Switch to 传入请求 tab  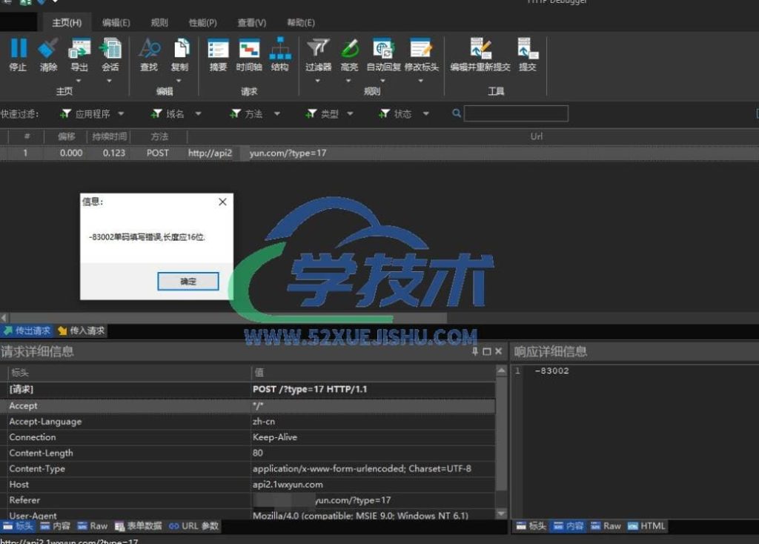coord(82,331)
